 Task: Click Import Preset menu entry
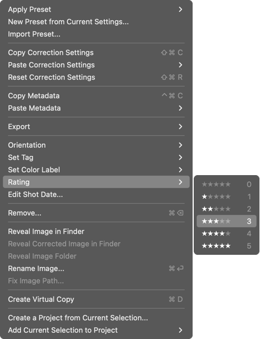pos(96,34)
